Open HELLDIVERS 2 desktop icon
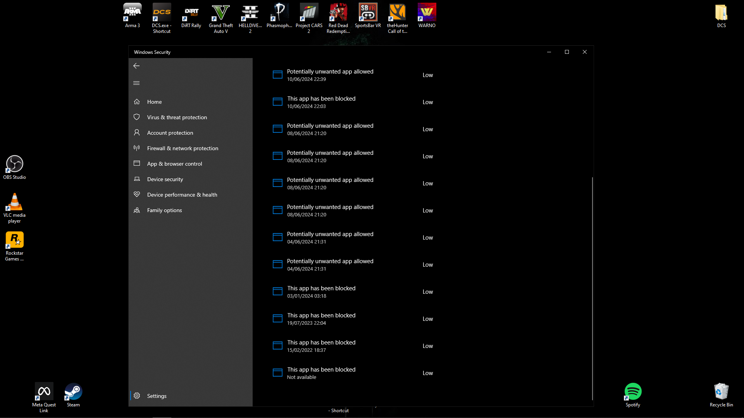The image size is (744, 418). pos(250,19)
